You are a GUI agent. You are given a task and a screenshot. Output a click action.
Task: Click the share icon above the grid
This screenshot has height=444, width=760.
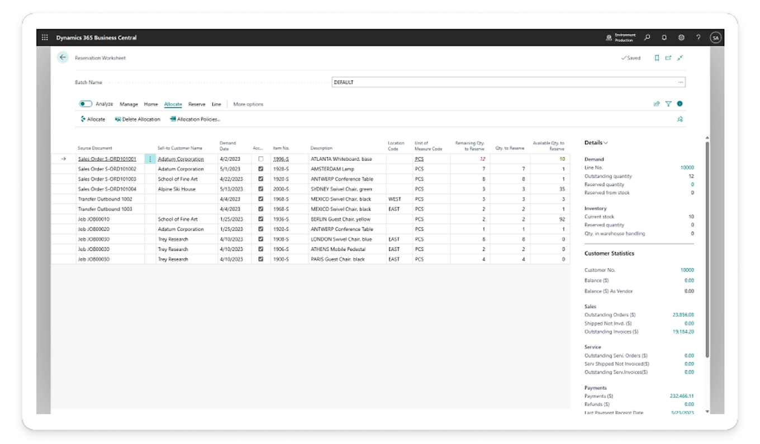pyautogui.click(x=657, y=104)
